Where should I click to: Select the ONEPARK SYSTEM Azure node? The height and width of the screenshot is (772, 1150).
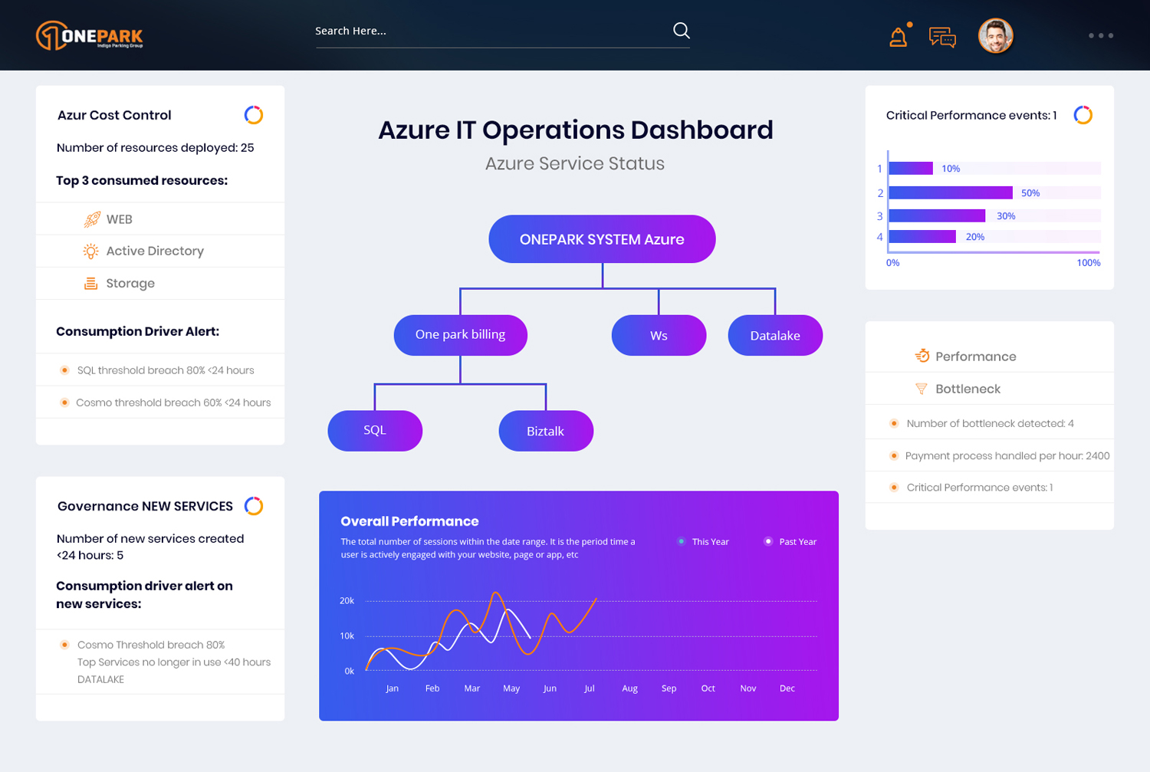(x=602, y=239)
